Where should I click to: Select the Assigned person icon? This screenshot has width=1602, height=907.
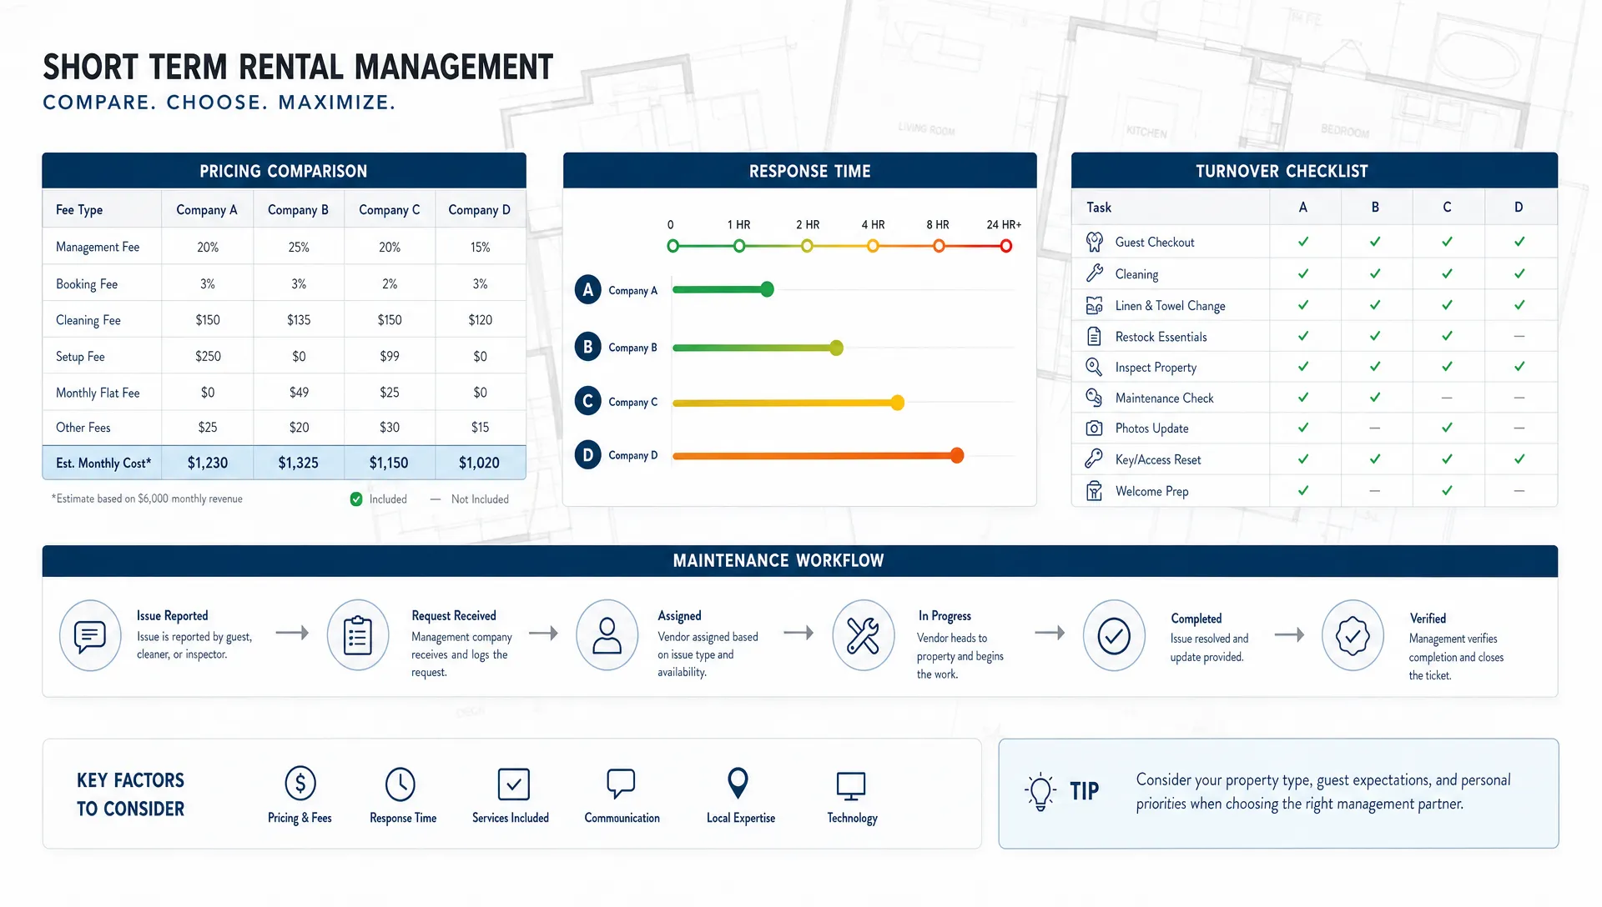coord(607,635)
